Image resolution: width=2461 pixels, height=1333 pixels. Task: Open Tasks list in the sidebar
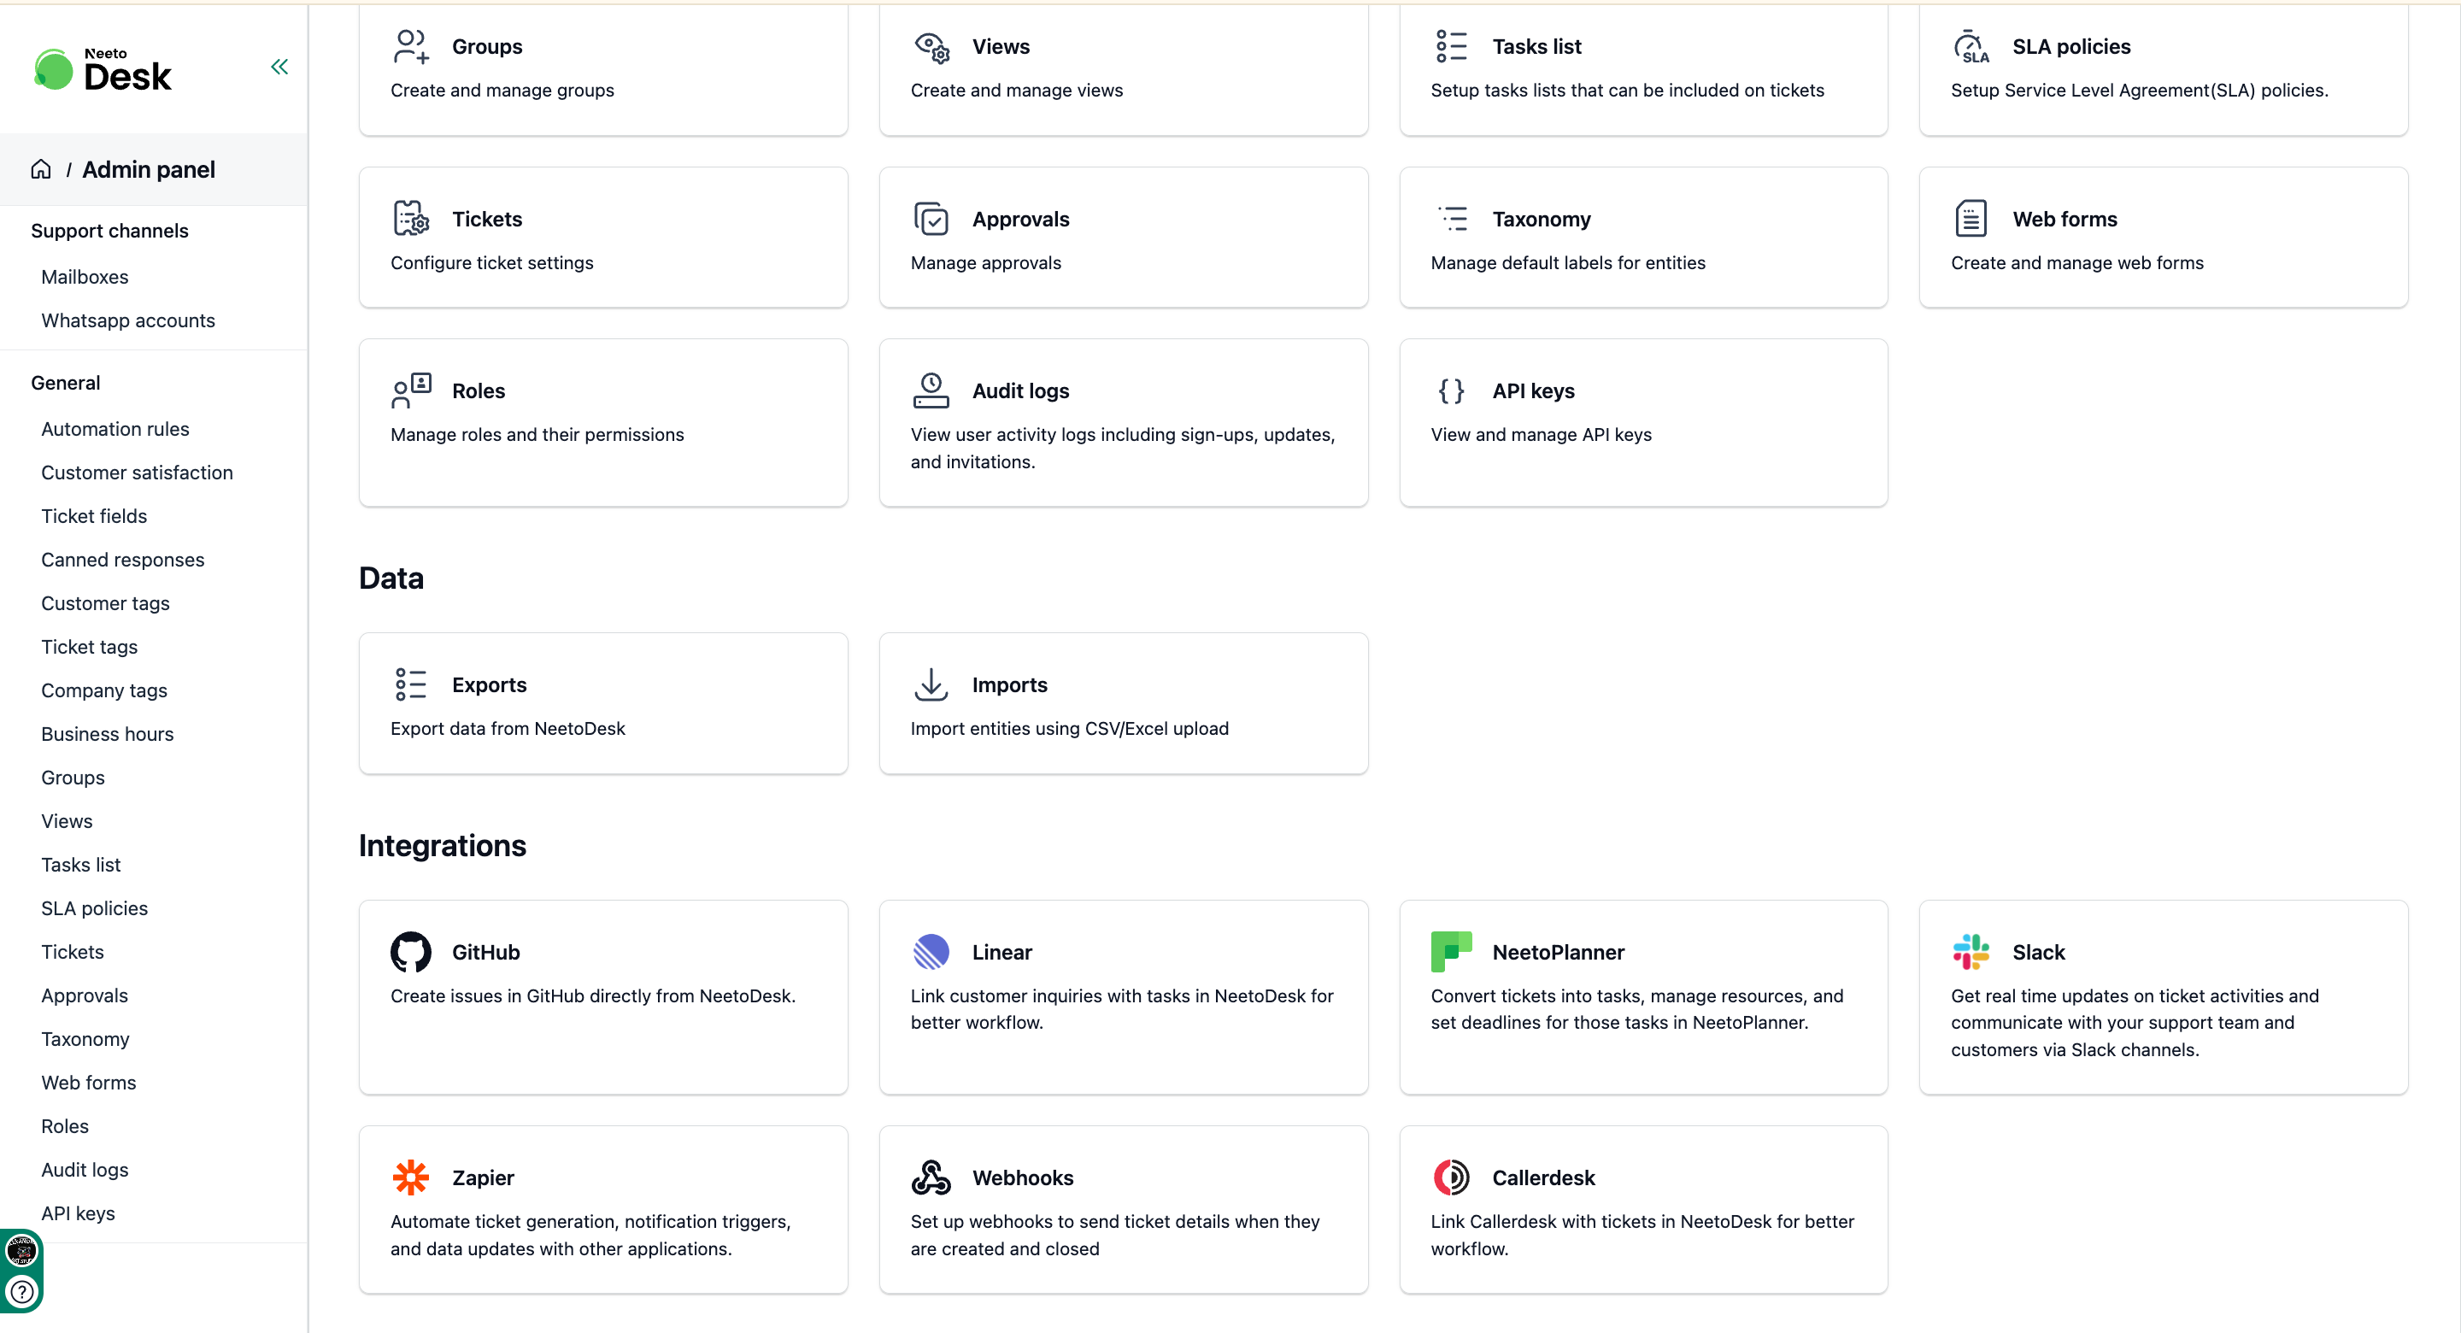coord(81,865)
